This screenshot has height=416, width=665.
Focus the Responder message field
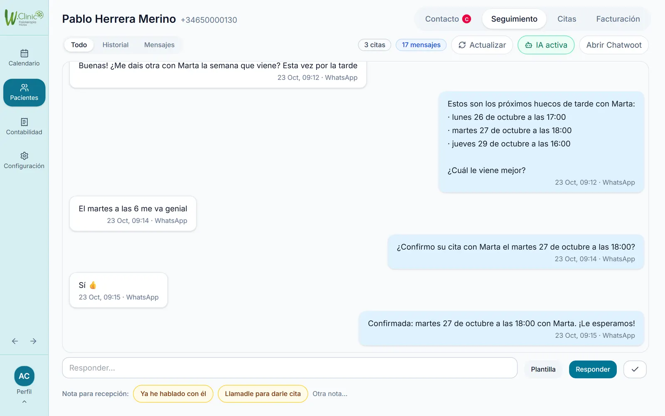click(290, 368)
